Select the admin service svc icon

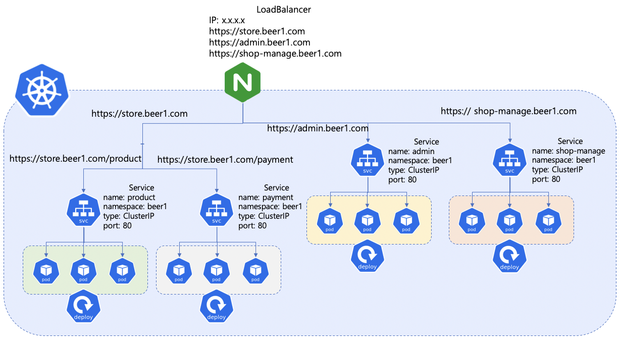click(368, 160)
